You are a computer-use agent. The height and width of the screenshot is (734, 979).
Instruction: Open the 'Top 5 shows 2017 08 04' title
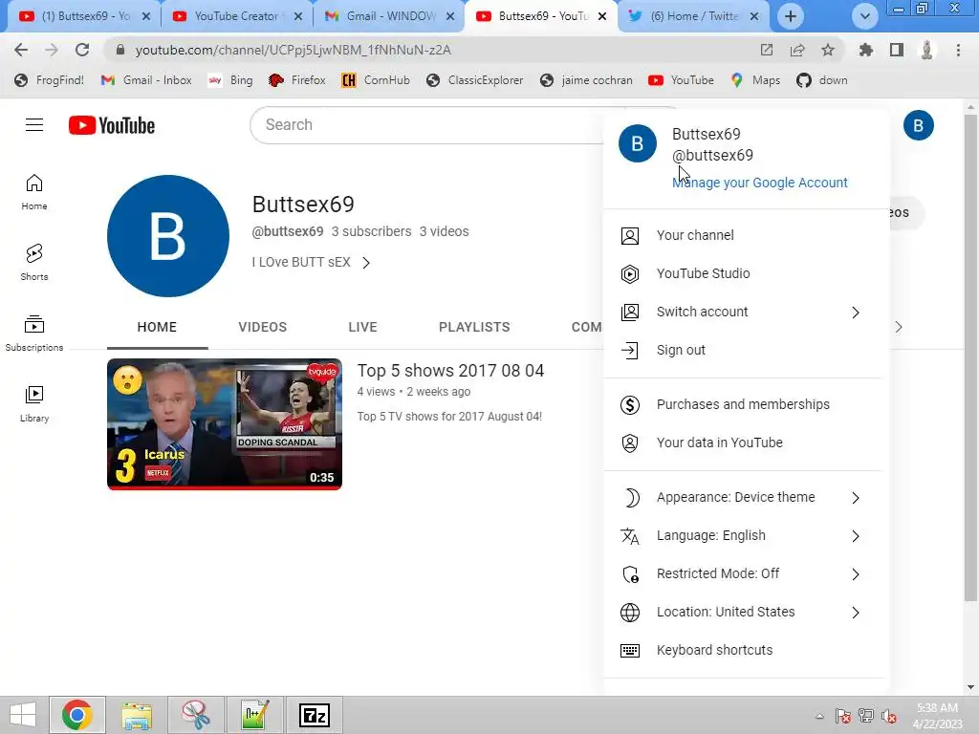[450, 371]
